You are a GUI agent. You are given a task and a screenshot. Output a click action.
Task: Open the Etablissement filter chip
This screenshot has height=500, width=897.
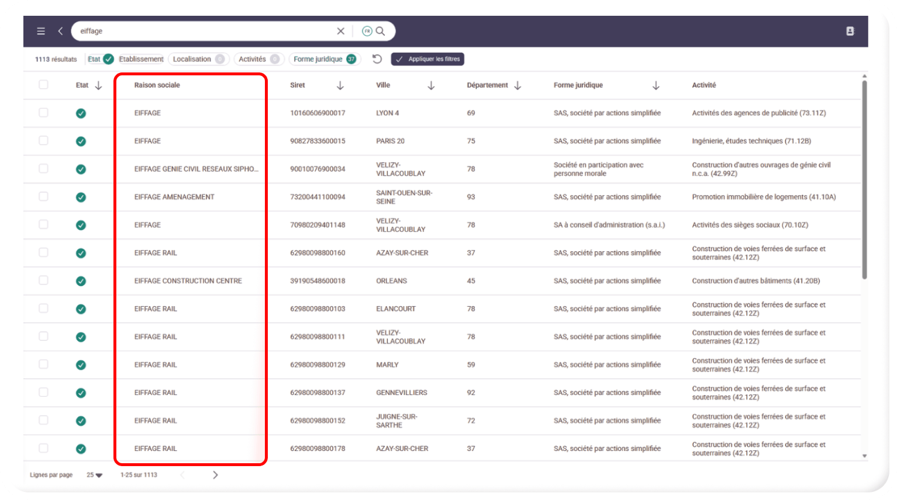[141, 59]
